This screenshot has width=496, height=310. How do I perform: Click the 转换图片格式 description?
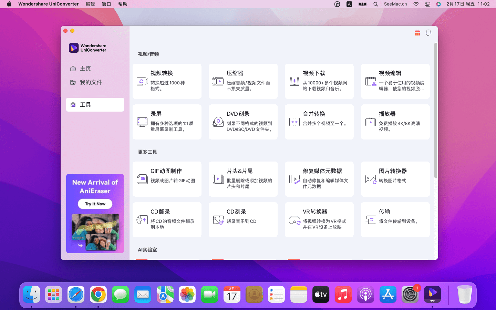coord(392,181)
